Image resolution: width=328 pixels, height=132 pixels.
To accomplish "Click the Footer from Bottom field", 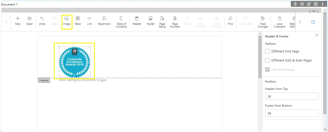I will (x=292, y=113).
